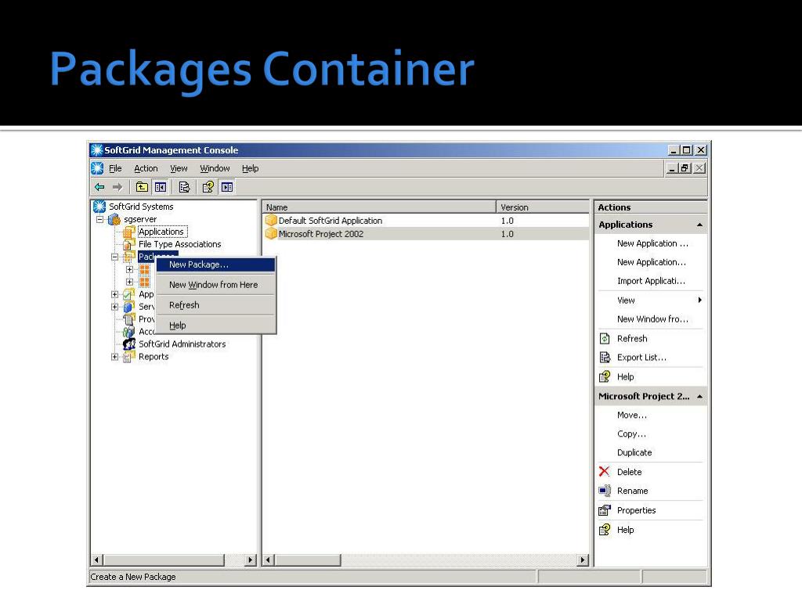
Task: Select the Microsoft Project 2002 row
Action: click(x=426, y=233)
